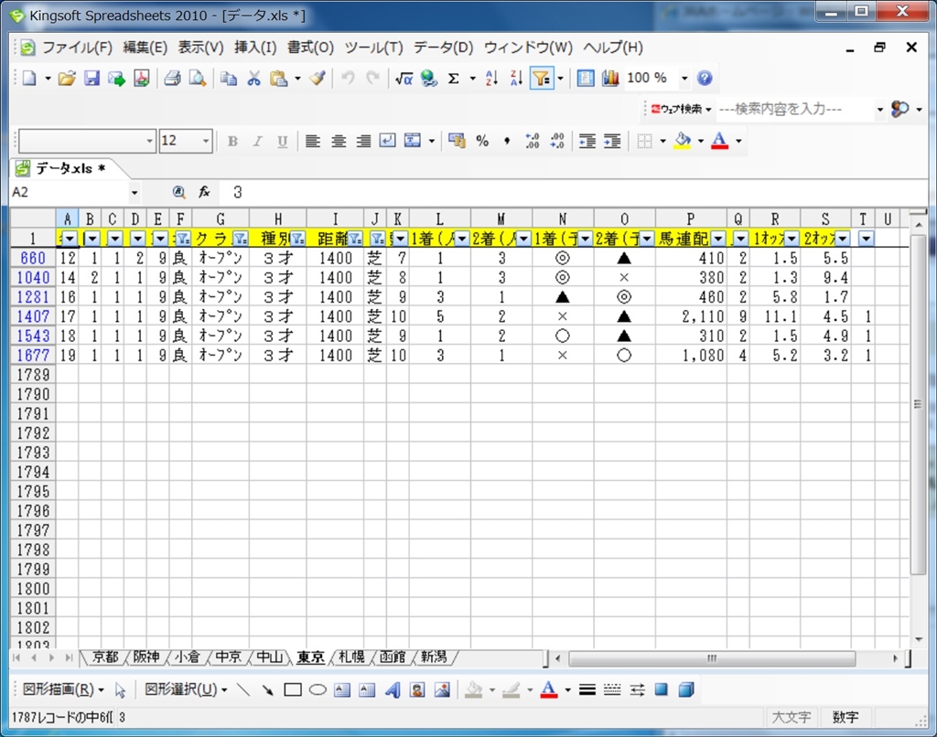This screenshot has height=737, width=937.
Task: Open the chart wizard icon
Action: [610, 79]
